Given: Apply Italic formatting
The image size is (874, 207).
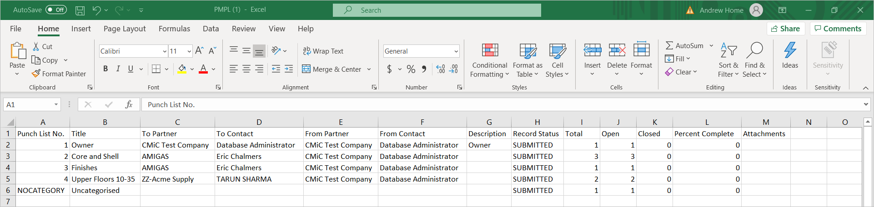Looking at the screenshot, I should pos(118,69).
